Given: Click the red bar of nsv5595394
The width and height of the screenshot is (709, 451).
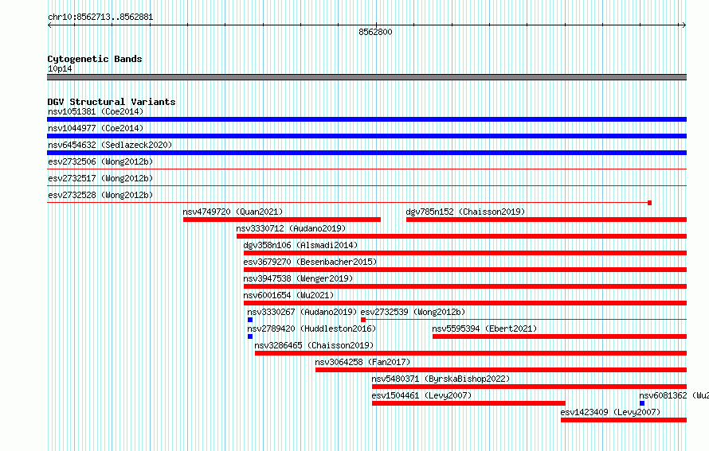Looking at the screenshot, I should pos(559,336).
